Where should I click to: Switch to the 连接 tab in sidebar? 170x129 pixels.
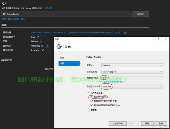coord(62,58)
